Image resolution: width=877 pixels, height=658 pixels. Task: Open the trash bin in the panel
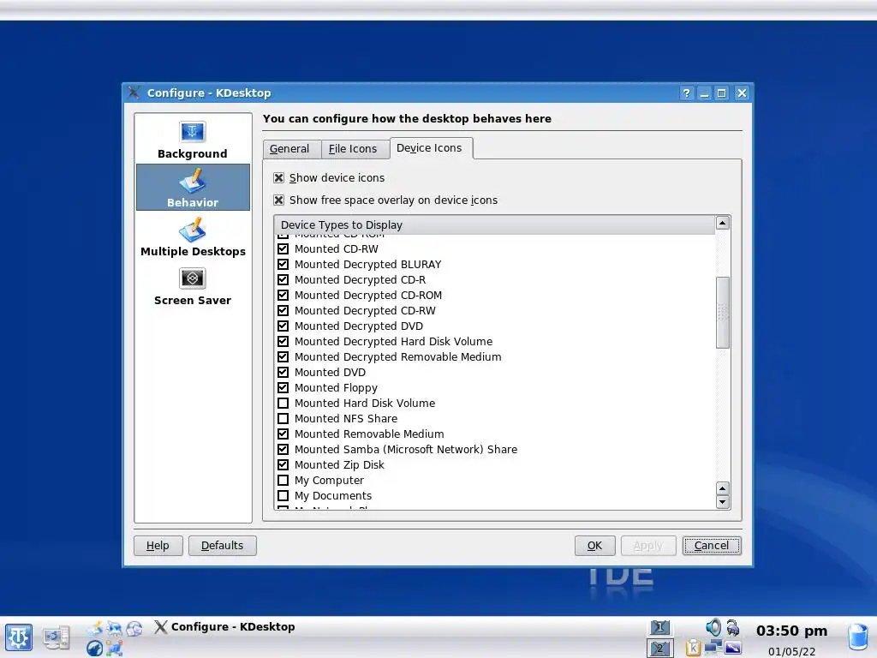[858, 637]
